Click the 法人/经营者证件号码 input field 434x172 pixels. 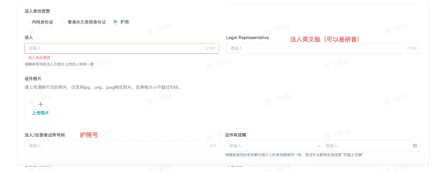(122, 146)
